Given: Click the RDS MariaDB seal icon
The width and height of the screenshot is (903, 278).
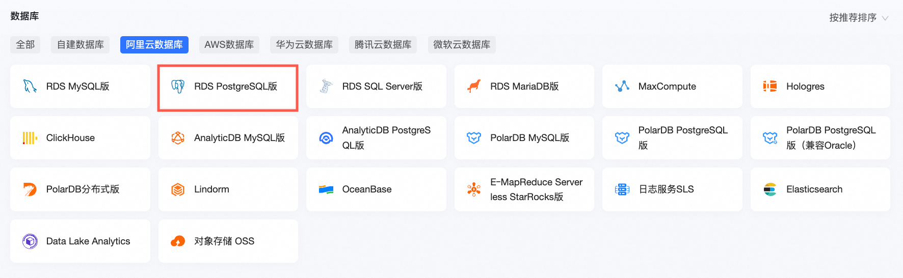Looking at the screenshot, I should (x=474, y=86).
